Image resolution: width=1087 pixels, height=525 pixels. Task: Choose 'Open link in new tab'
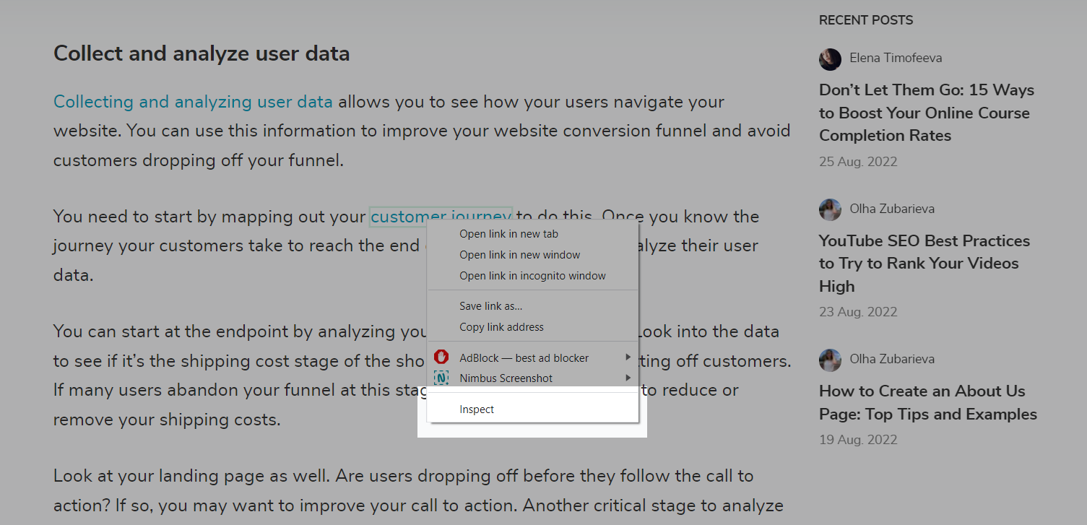508,234
